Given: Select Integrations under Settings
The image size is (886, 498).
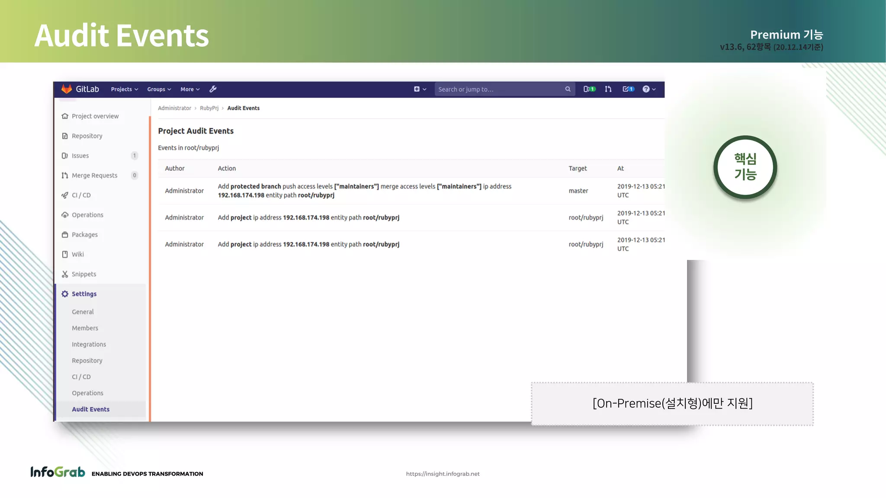Looking at the screenshot, I should point(89,344).
